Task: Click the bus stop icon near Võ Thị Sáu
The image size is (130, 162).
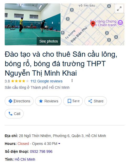Action: [109, 6]
